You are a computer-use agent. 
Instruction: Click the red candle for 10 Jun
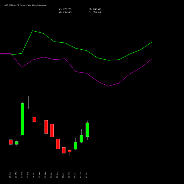point(58,144)
